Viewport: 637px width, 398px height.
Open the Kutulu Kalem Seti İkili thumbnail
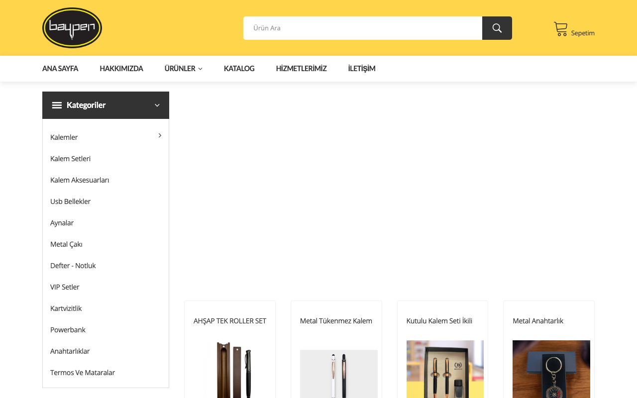(445, 369)
